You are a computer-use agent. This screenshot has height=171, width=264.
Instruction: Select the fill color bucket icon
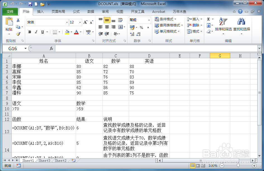(x=66, y=32)
